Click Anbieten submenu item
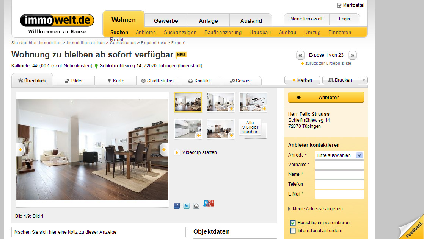424x239 pixels. point(146,33)
